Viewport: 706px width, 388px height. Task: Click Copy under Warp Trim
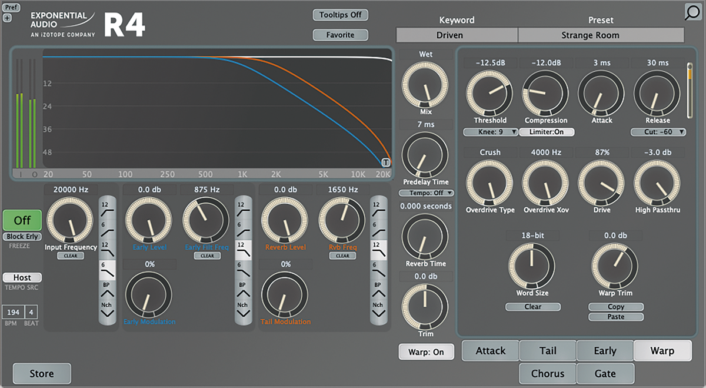[x=616, y=307]
